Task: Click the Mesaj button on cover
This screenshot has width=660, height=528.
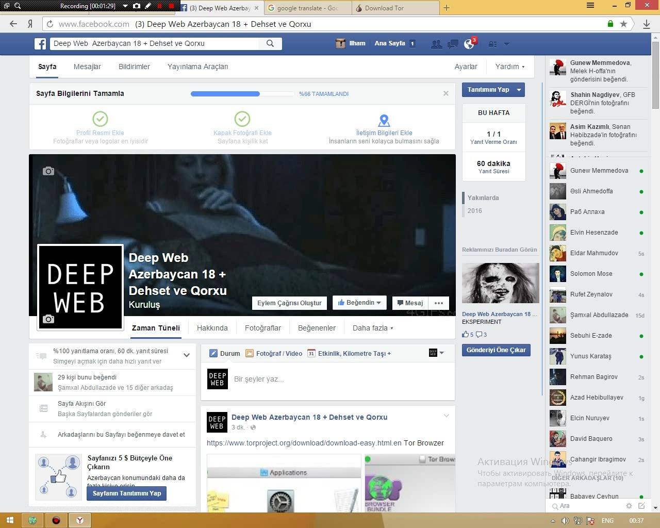Action: tap(410, 303)
